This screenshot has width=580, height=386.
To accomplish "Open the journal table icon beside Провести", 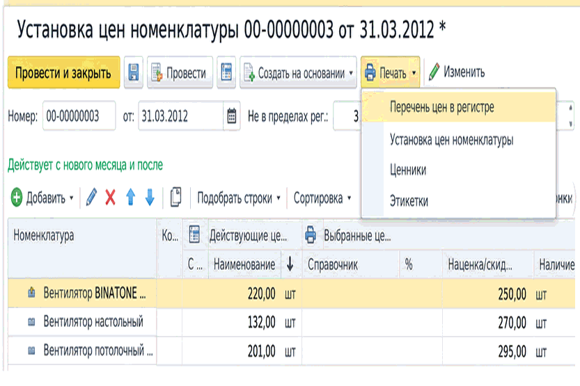I will coord(226,72).
